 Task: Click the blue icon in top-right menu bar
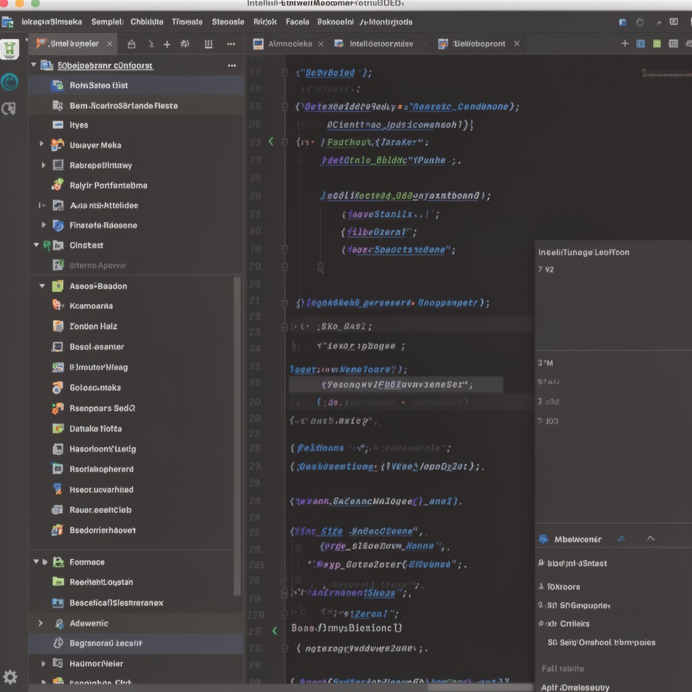point(622,22)
